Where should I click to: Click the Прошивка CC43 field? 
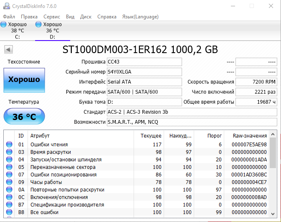click(144, 62)
